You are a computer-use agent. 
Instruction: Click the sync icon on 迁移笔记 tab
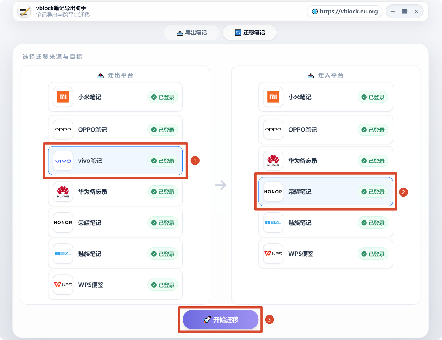pos(238,32)
